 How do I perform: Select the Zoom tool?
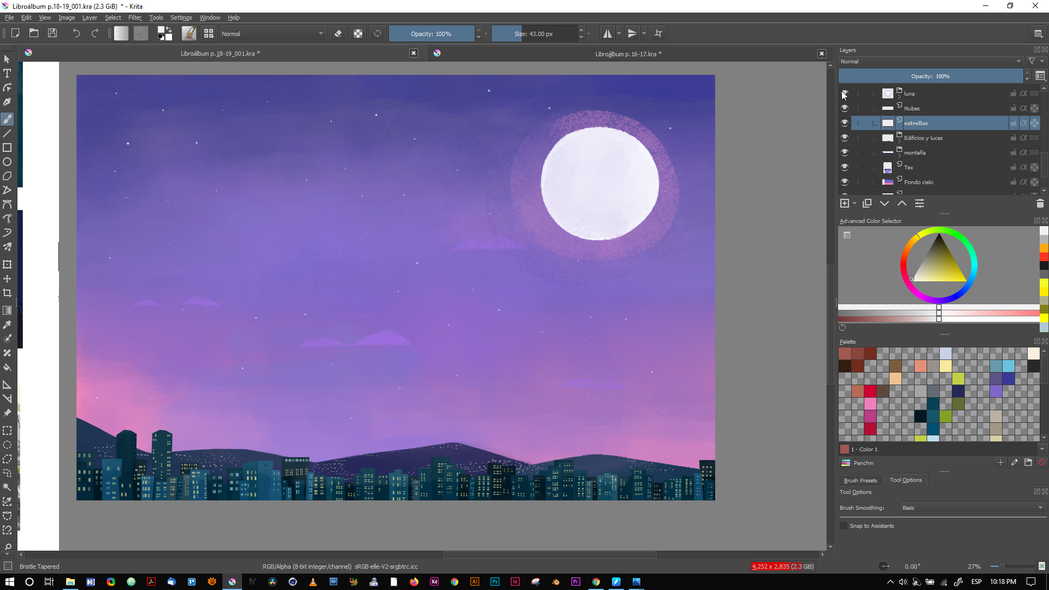pyautogui.click(x=7, y=546)
